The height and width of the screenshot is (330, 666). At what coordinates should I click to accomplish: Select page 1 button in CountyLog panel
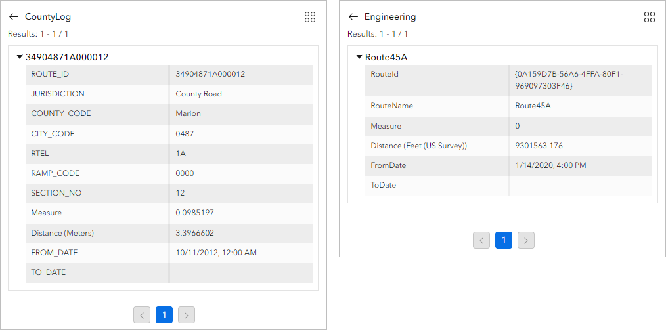point(164,316)
